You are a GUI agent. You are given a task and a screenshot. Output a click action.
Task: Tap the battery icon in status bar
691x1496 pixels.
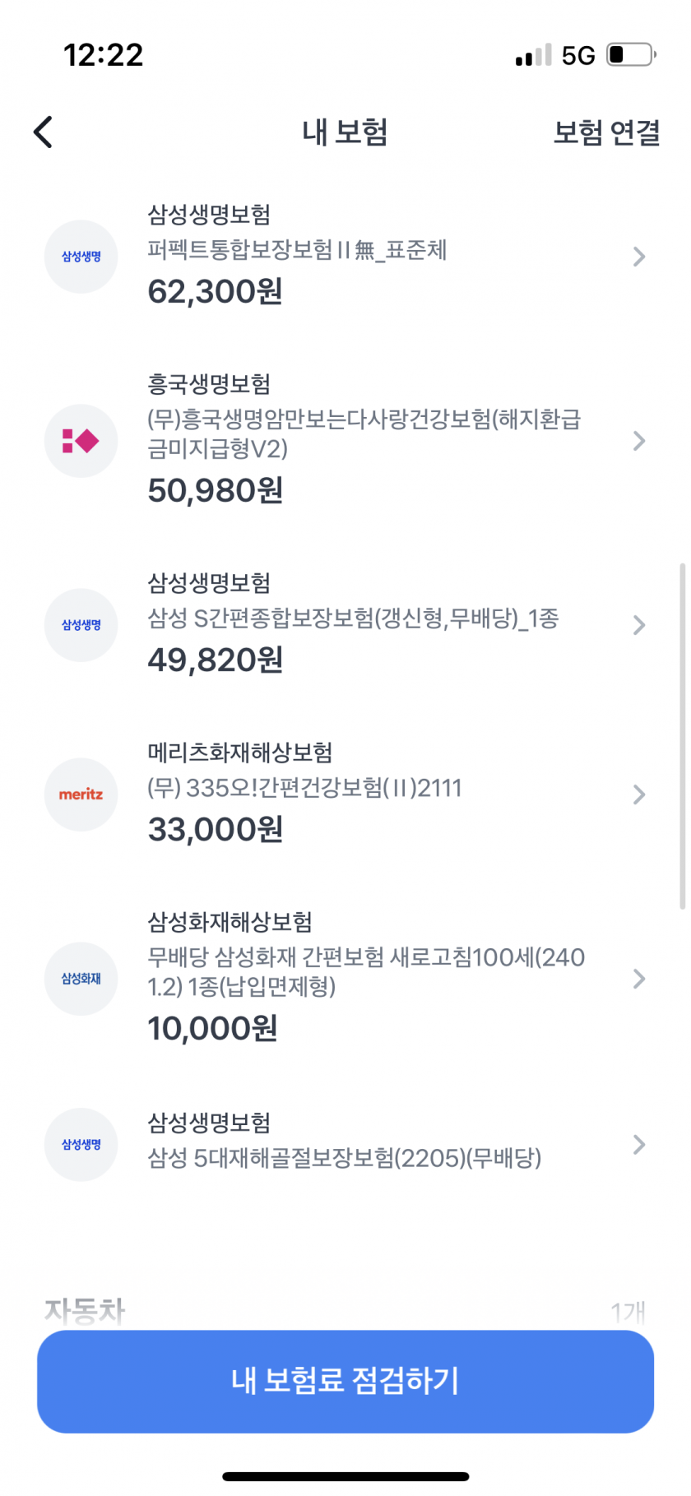point(630,55)
